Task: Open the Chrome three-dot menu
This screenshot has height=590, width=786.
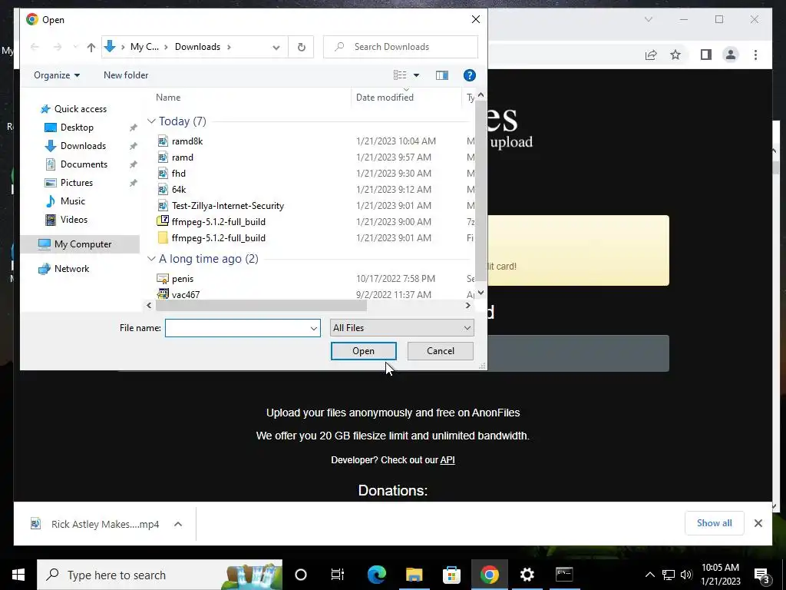Action: coord(755,55)
